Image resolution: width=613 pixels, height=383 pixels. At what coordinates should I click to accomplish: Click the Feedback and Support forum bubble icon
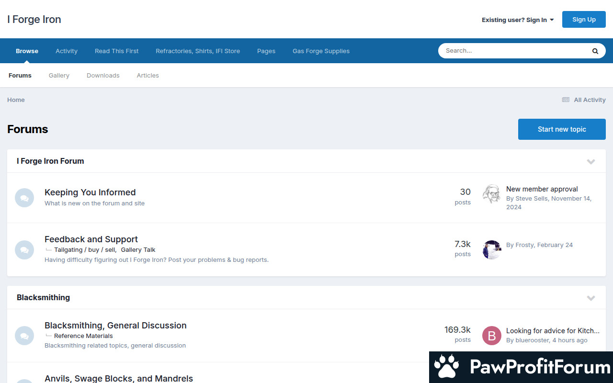[24, 249]
